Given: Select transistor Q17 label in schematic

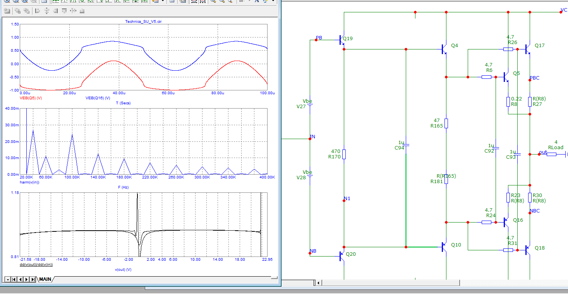Looking at the screenshot, I should [540, 46].
